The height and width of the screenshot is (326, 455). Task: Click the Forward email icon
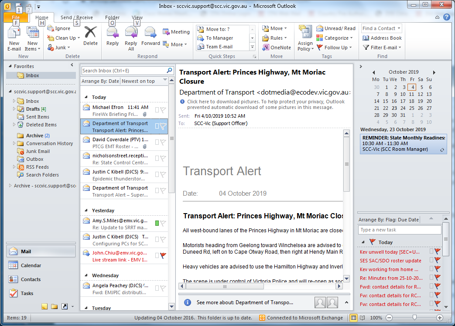151,33
